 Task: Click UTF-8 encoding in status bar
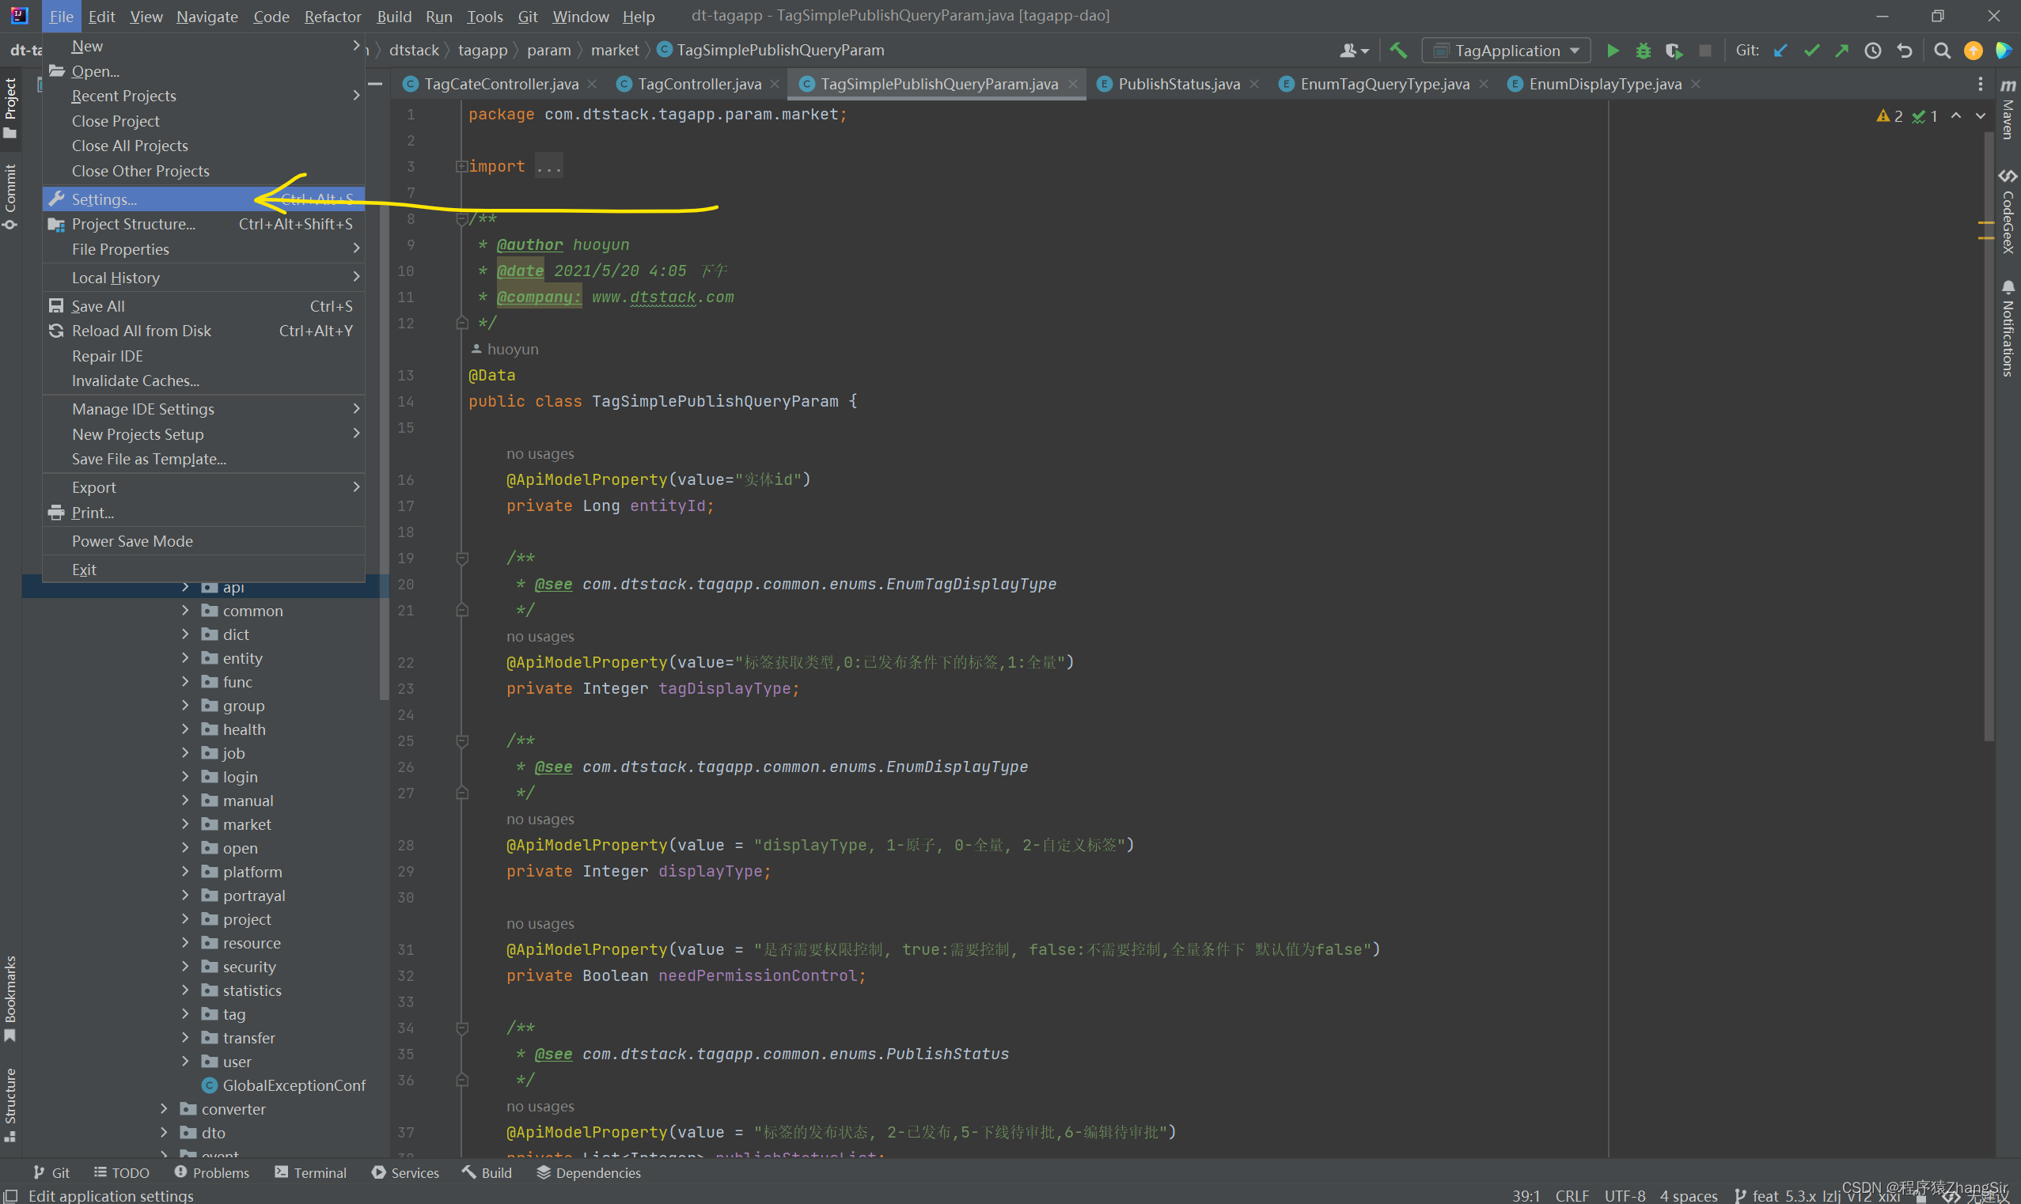[1625, 1195]
